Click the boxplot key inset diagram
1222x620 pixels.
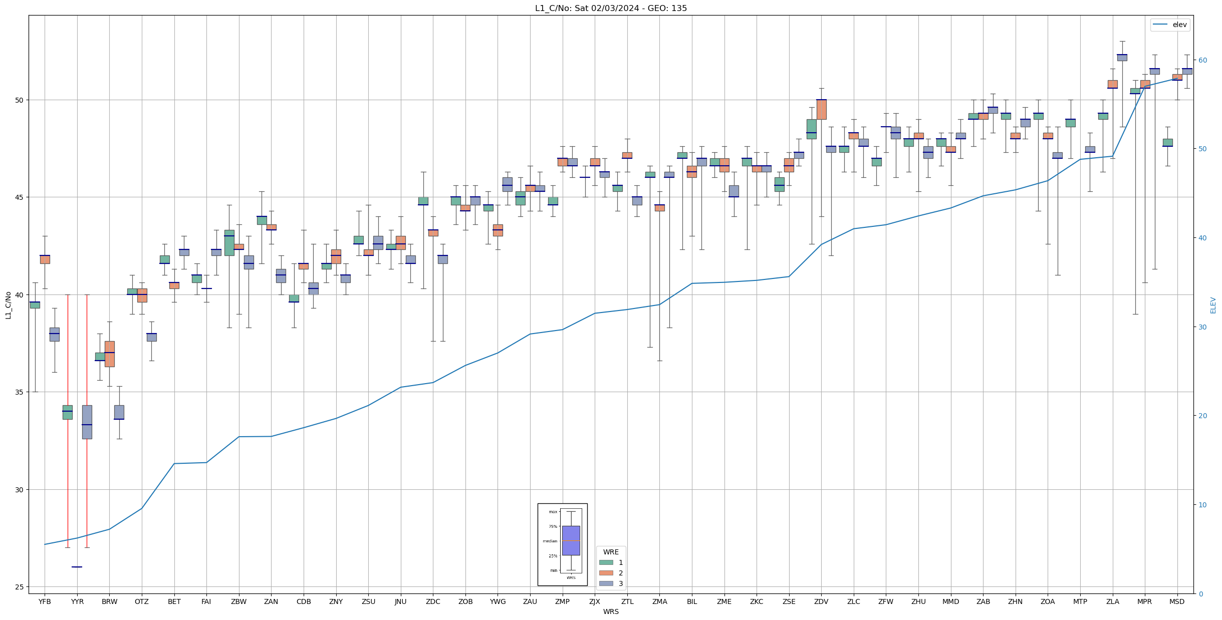click(562, 544)
